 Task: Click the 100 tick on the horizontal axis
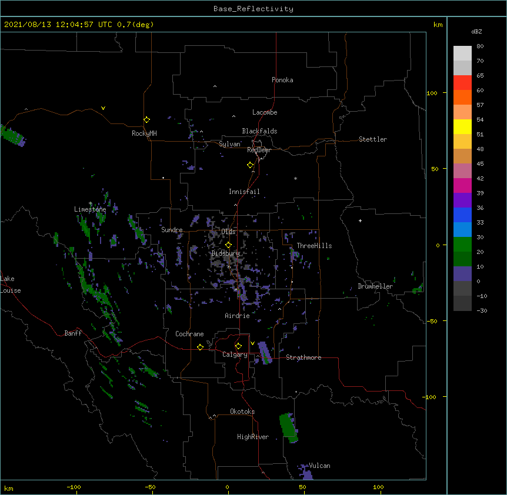[x=378, y=487]
